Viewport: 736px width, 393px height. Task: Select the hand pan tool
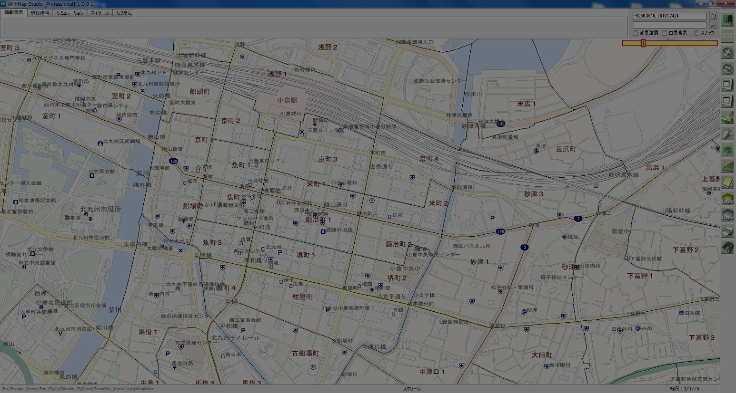pyautogui.click(x=727, y=134)
